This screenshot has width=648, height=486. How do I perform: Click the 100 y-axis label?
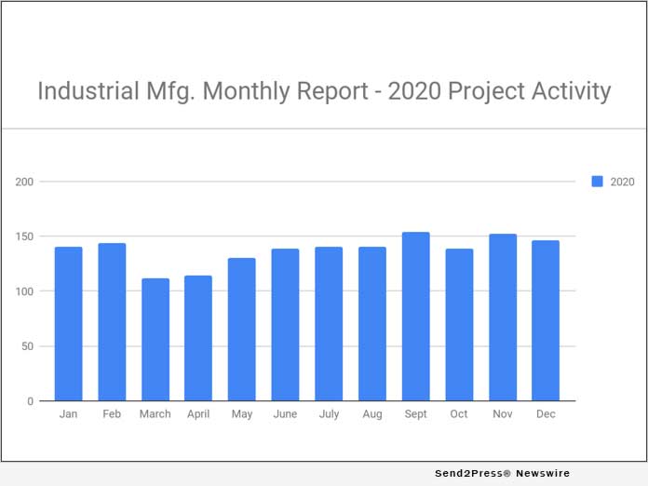pos(24,291)
